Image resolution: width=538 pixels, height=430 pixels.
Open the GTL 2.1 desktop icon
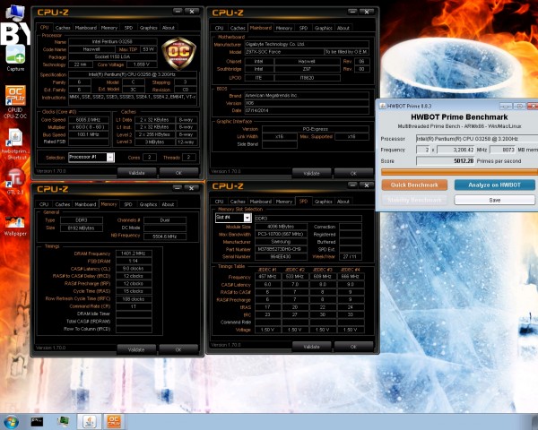tap(15, 182)
